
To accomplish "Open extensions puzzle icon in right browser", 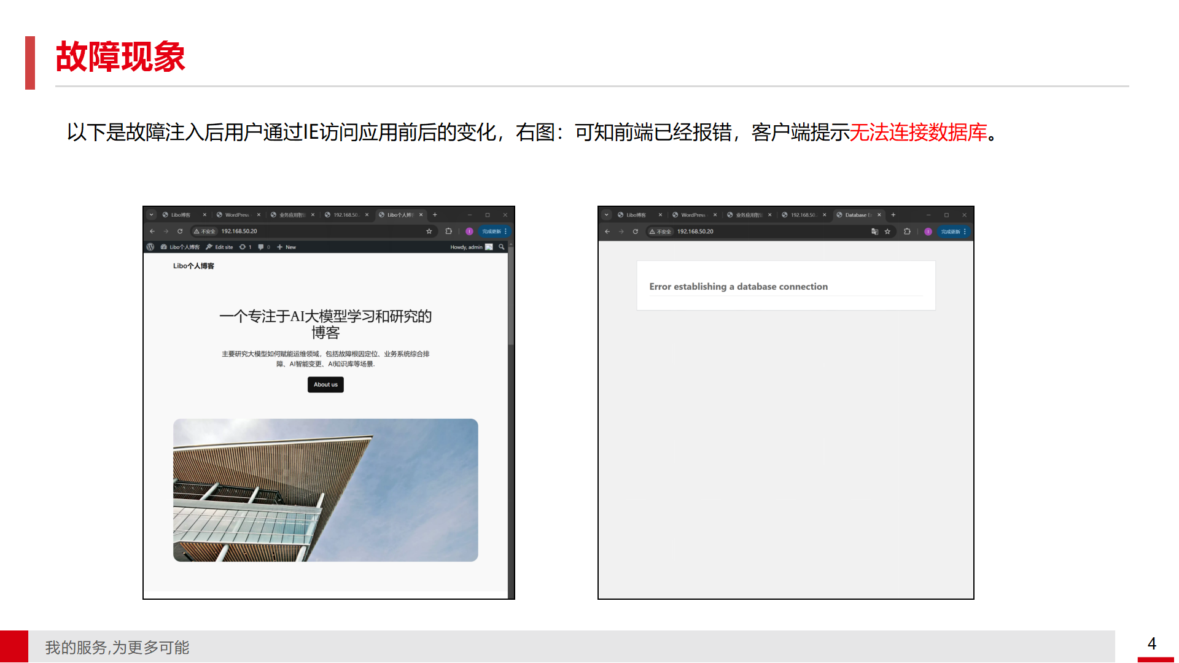I will tap(907, 231).
